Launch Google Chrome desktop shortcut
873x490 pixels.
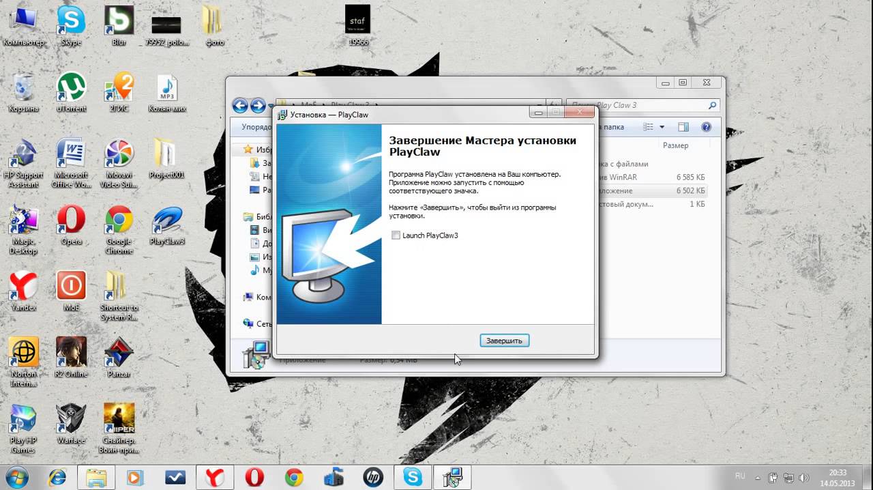tap(119, 230)
